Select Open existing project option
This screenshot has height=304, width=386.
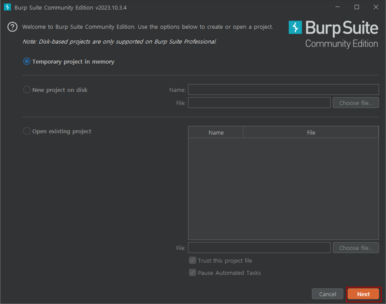coord(27,131)
